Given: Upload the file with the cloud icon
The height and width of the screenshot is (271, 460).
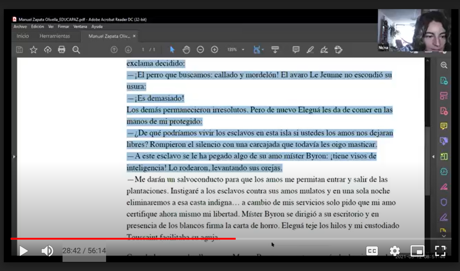Looking at the screenshot, I should coord(48,50).
